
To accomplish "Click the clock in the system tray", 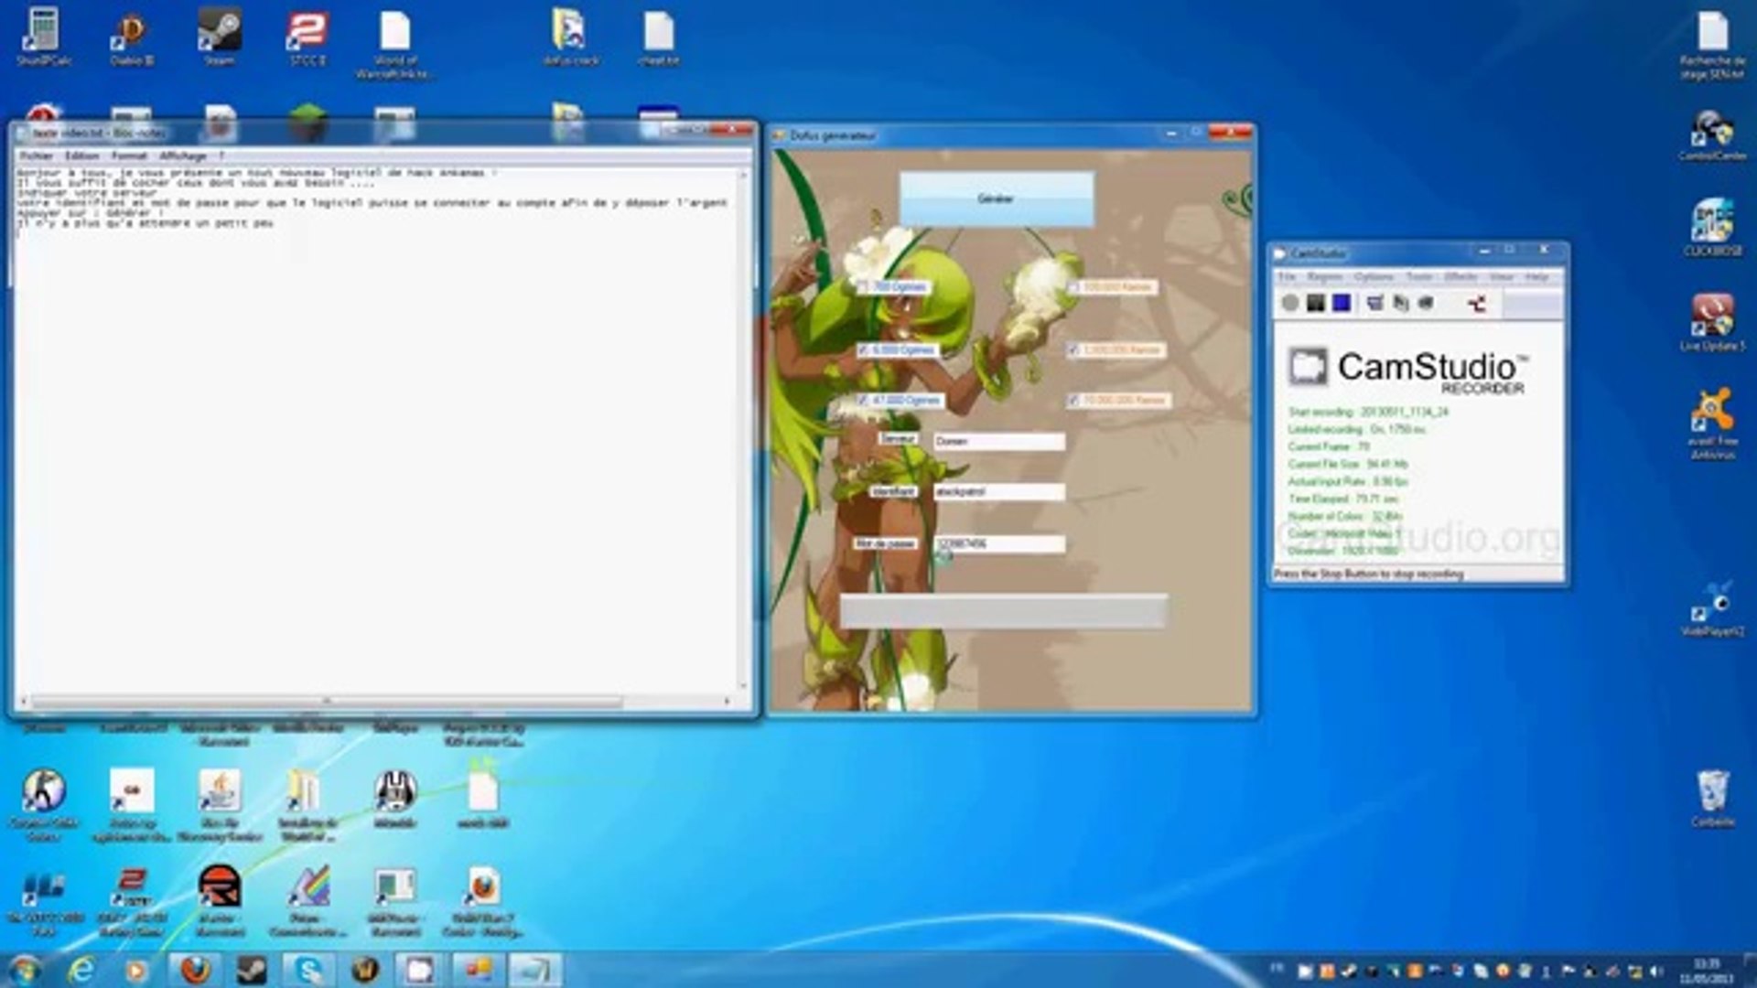I will click(x=1706, y=971).
